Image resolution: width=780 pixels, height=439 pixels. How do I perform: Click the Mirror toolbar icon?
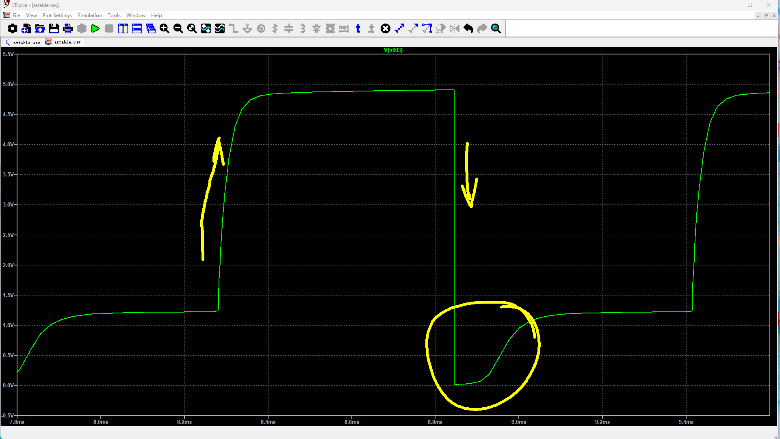point(455,28)
